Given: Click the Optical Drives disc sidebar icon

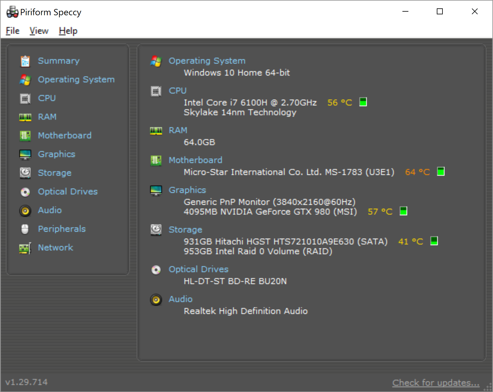Looking at the screenshot, I should click(x=25, y=192).
